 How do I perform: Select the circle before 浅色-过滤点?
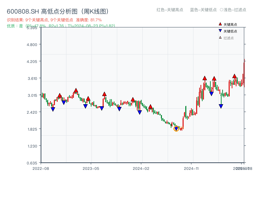click(x=221, y=10)
